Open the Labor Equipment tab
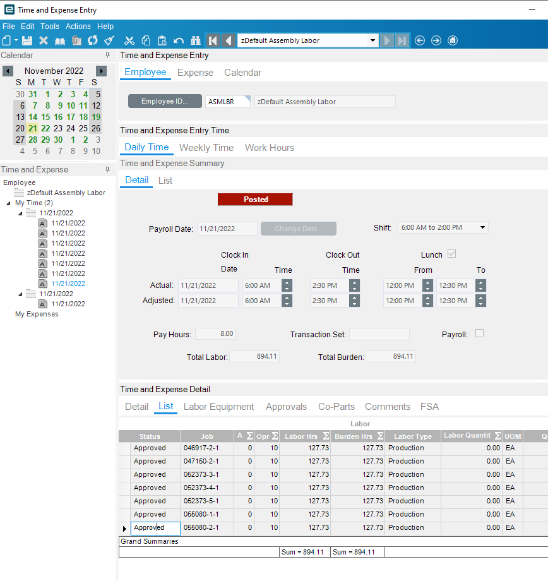548x581 pixels. [x=218, y=407]
